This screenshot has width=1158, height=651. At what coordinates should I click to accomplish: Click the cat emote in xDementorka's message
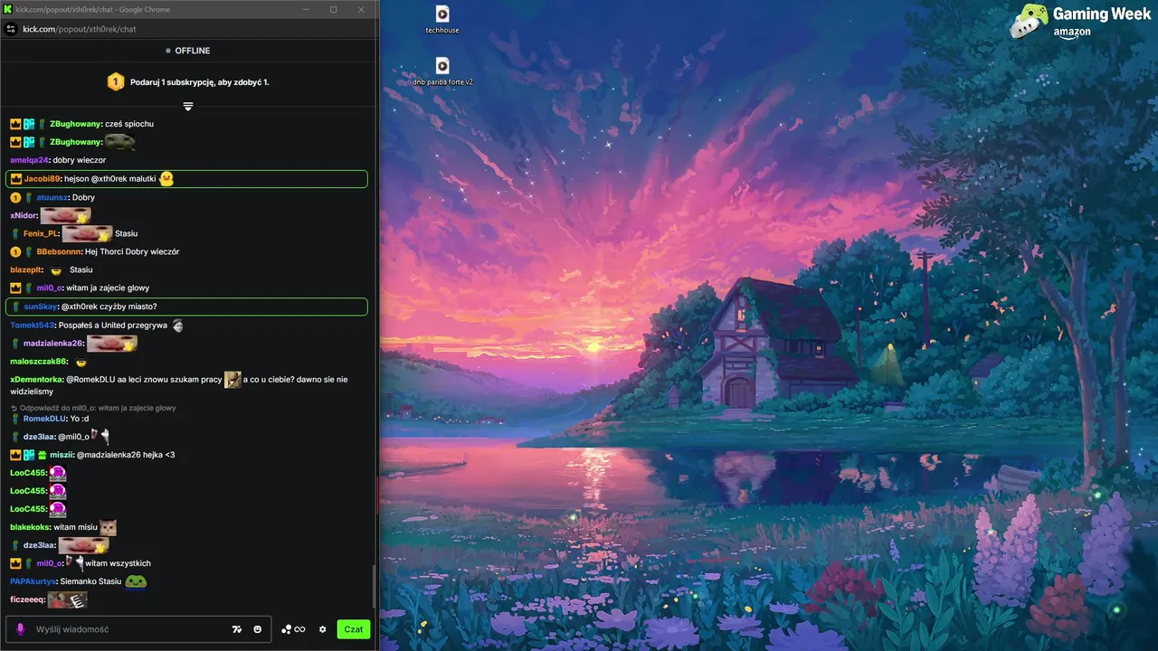point(233,380)
